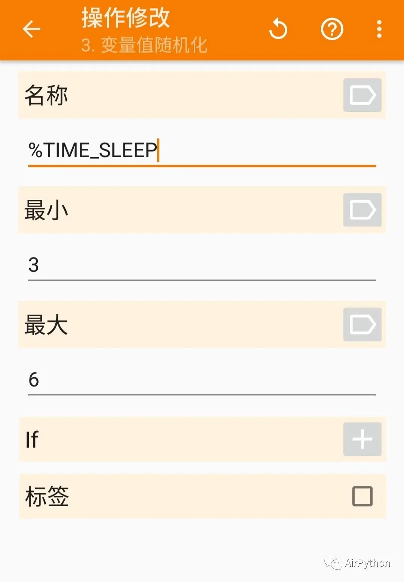404x582 pixels.
Task: Tap the 标签 row label
Action: pyautogui.click(x=47, y=496)
